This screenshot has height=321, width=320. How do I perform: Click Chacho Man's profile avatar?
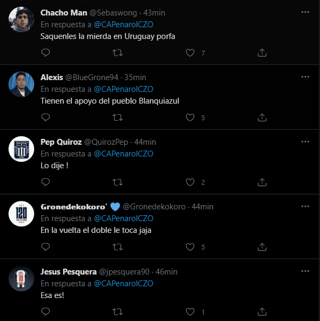point(22,19)
